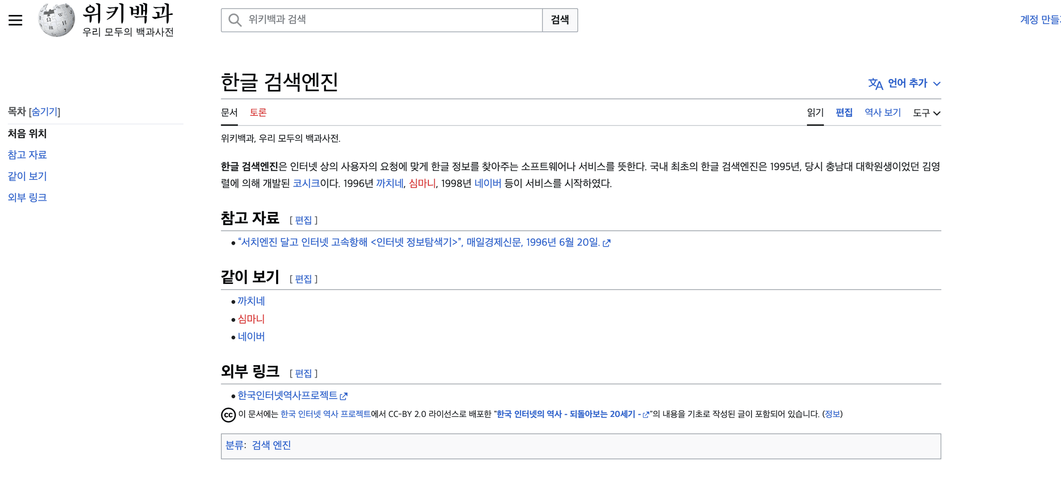Open the 네이버 article link
The height and width of the screenshot is (478, 1061).
tap(252, 337)
